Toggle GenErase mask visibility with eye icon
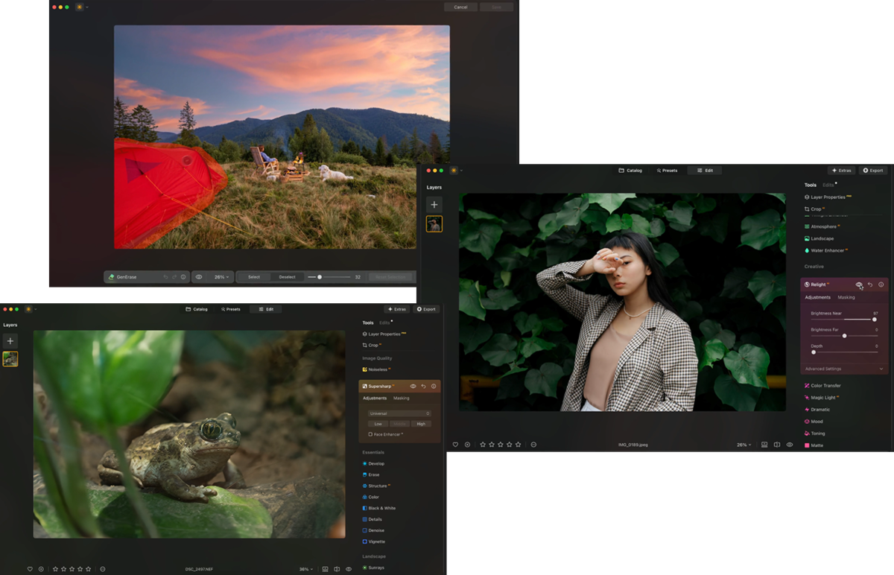 click(x=198, y=276)
